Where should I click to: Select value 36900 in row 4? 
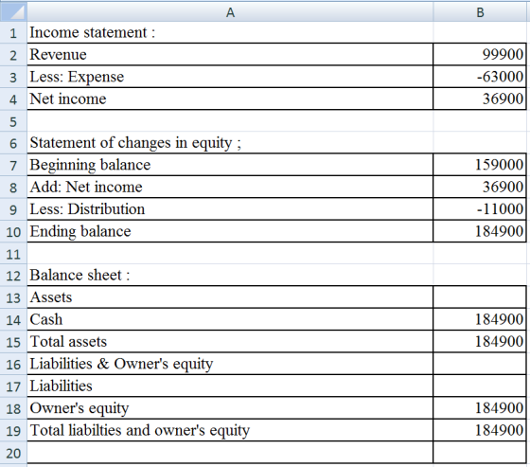(x=480, y=99)
